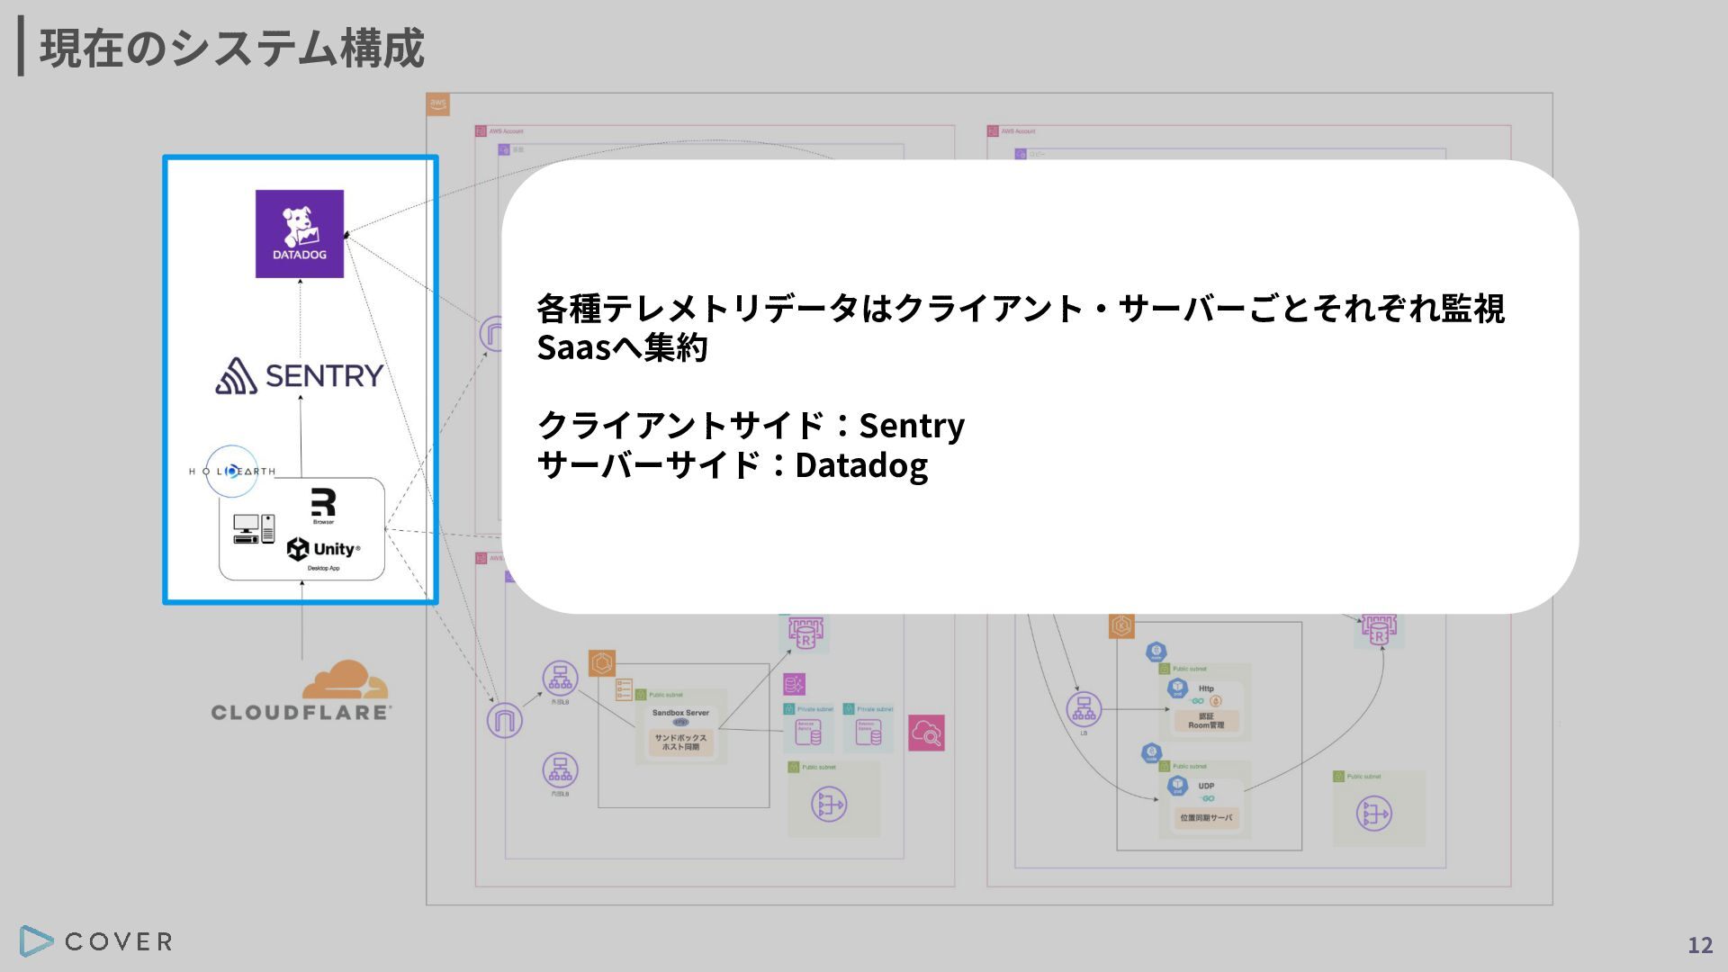The width and height of the screenshot is (1728, 972).
Task: Select the Sentry logo
Action: click(300, 375)
